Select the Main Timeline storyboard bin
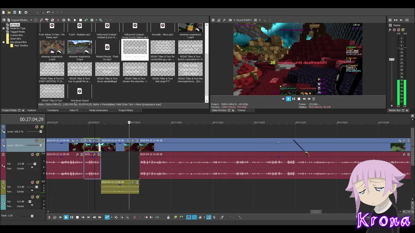Viewport: 415px width, 233px height. pos(21,46)
